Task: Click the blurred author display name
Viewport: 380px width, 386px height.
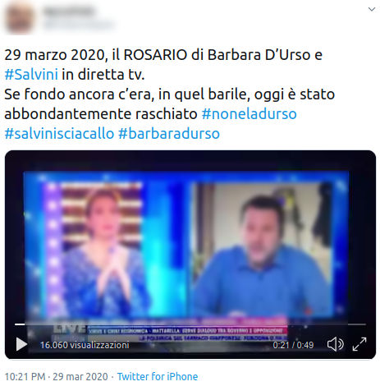Action: [x=68, y=11]
